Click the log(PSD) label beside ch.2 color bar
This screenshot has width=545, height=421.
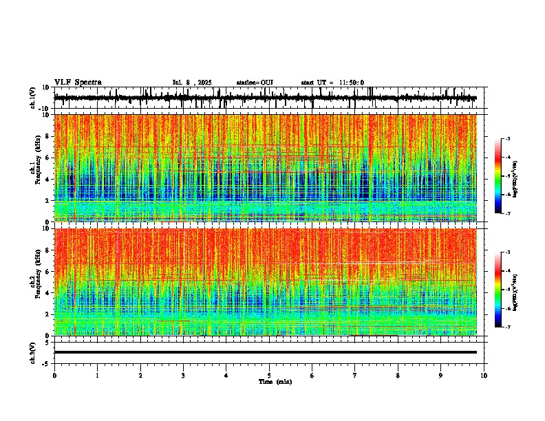515,292
